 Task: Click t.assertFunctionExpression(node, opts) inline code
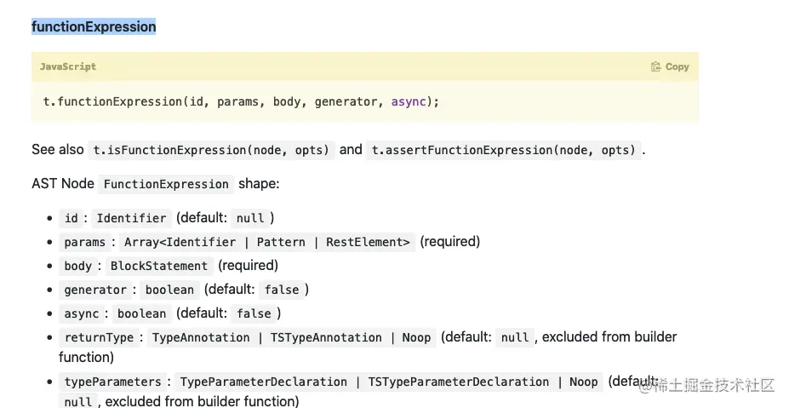(504, 150)
